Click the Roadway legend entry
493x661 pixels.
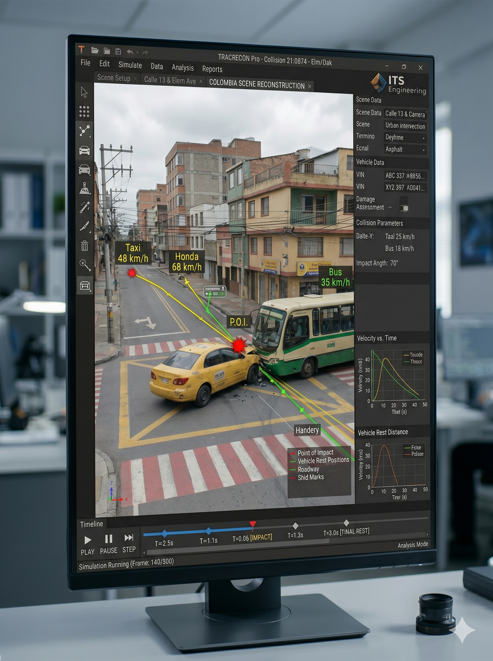305,469
